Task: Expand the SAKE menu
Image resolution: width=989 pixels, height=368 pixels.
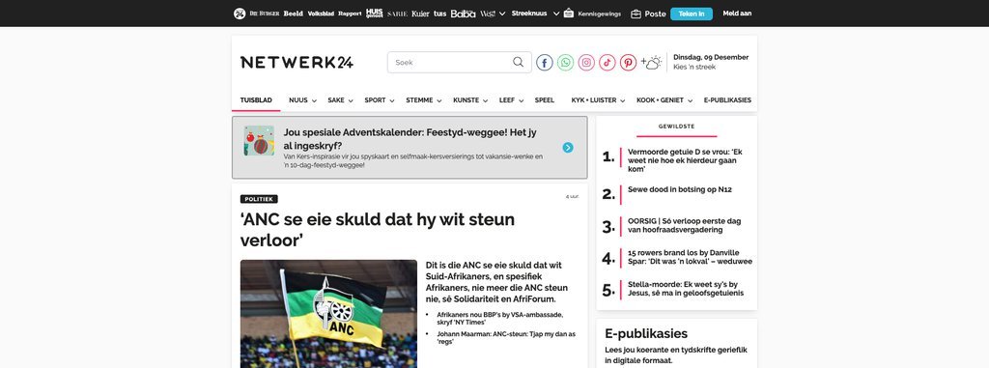Action: (341, 100)
